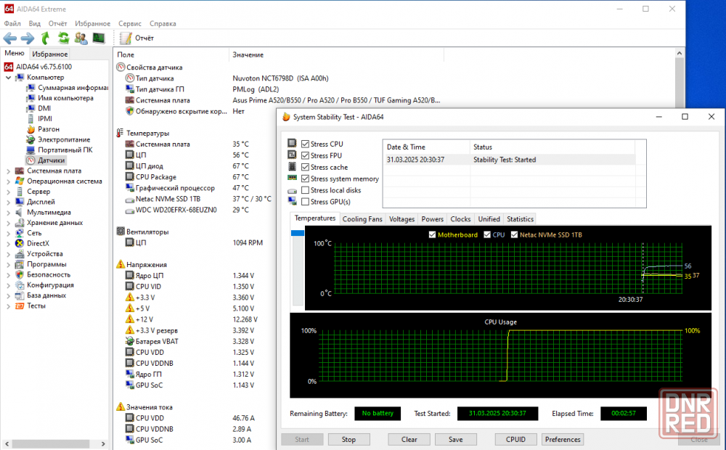This screenshot has width=726, height=450.
Task: Expand the Операционная система tree node
Action: 8,181
